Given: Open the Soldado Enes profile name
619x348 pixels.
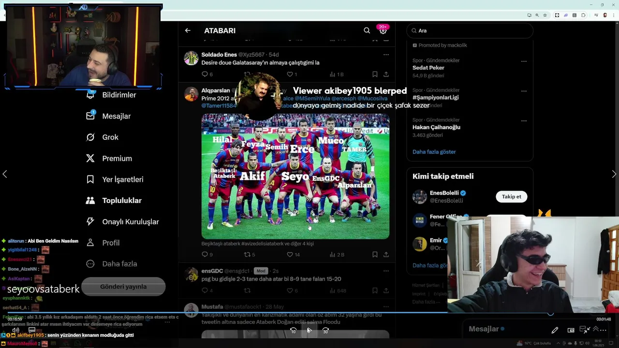Looking at the screenshot, I should click(x=219, y=55).
